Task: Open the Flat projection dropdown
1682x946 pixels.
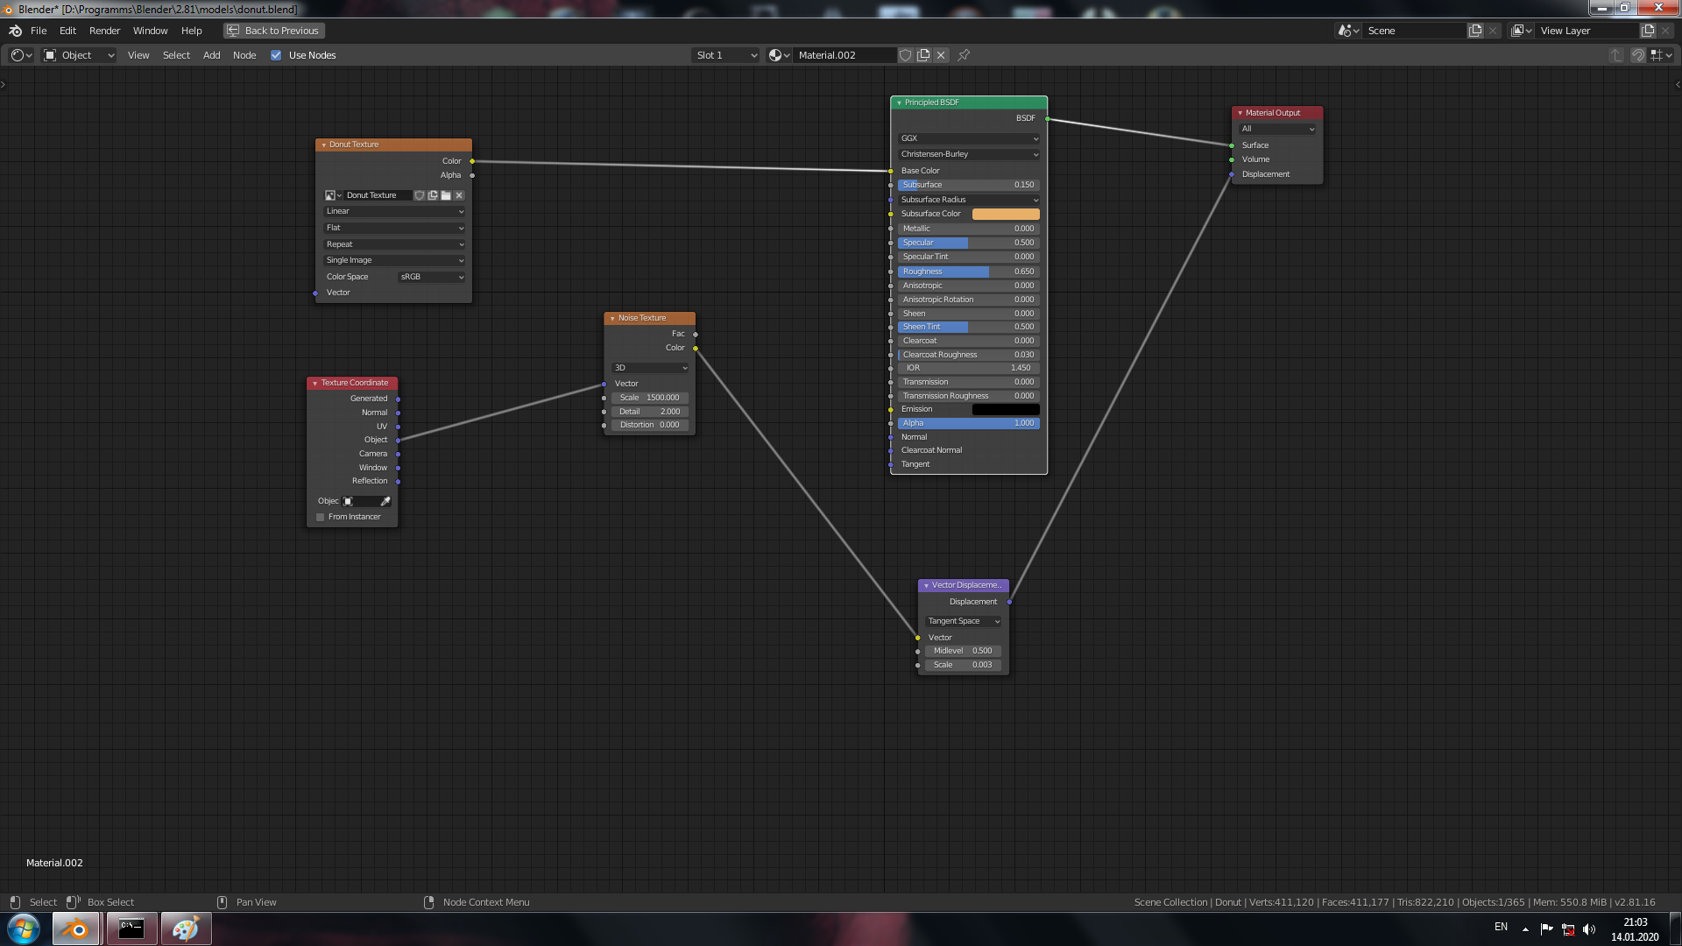Action: click(x=394, y=228)
